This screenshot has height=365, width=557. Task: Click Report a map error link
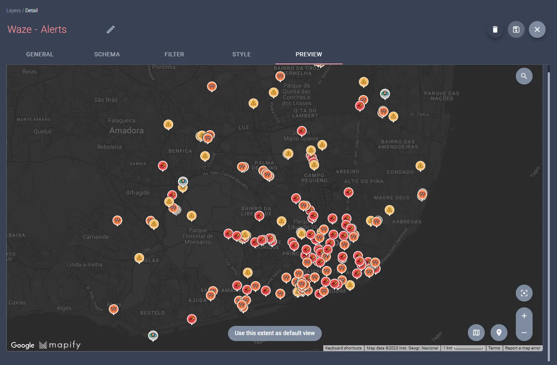pos(523,348)
